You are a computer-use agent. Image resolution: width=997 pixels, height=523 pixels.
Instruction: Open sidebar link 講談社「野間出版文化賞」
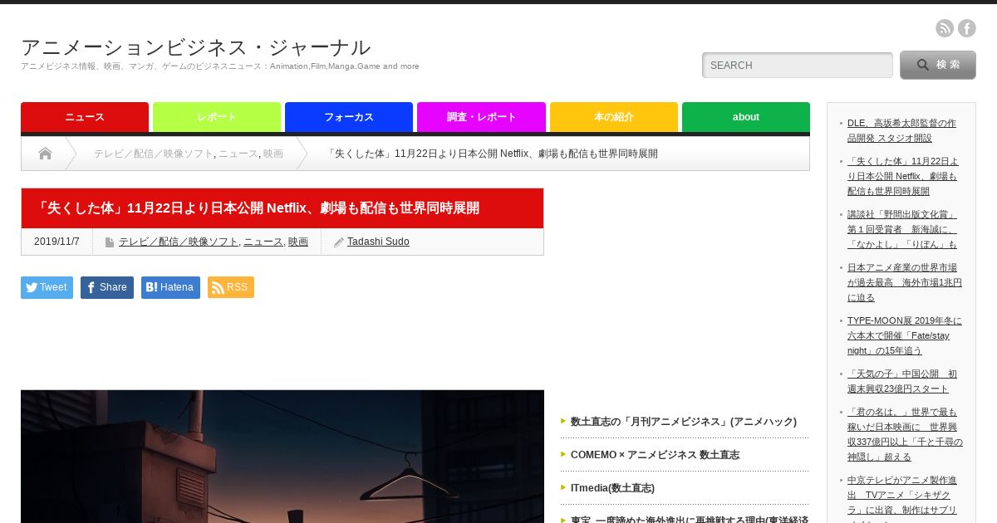coord(902,229)
